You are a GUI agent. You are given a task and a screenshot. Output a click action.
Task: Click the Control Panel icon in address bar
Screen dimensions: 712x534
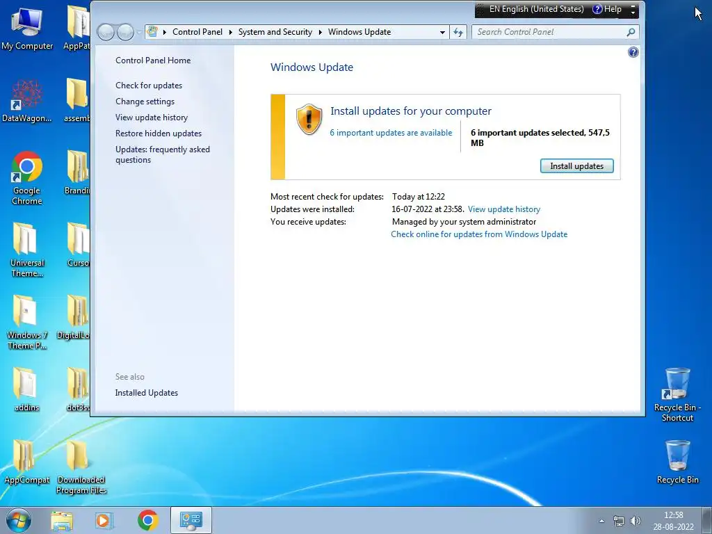pos(152,32)
